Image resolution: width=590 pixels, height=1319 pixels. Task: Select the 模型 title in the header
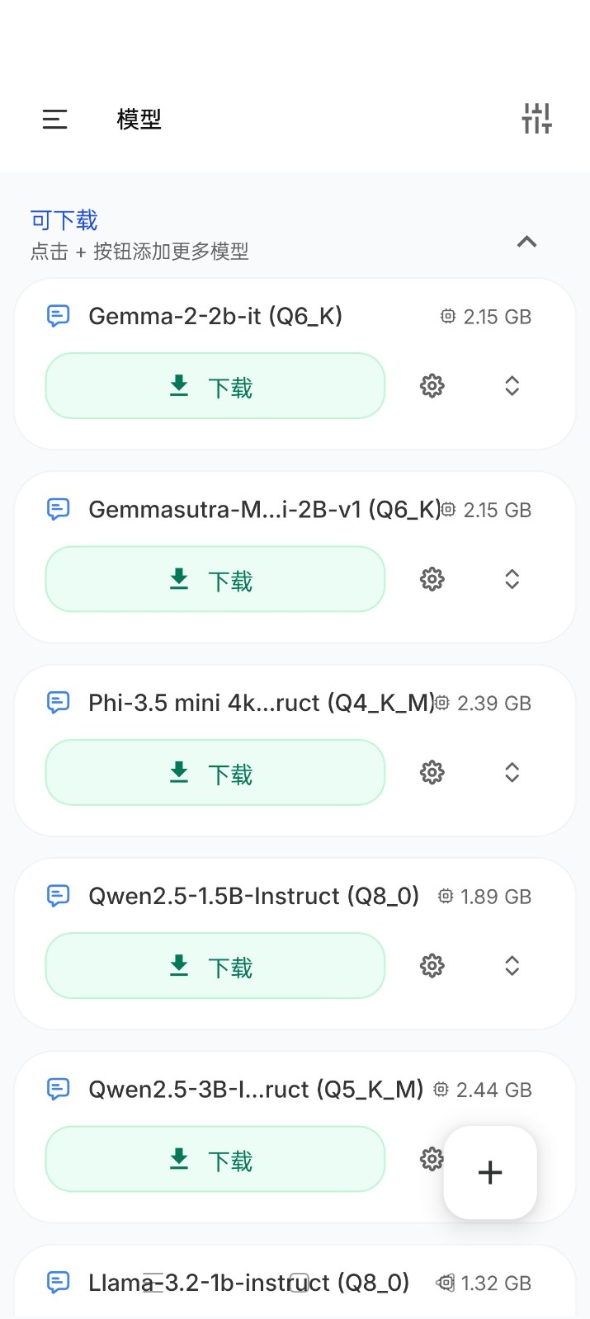pyautogui.click(x=139, y=120)
